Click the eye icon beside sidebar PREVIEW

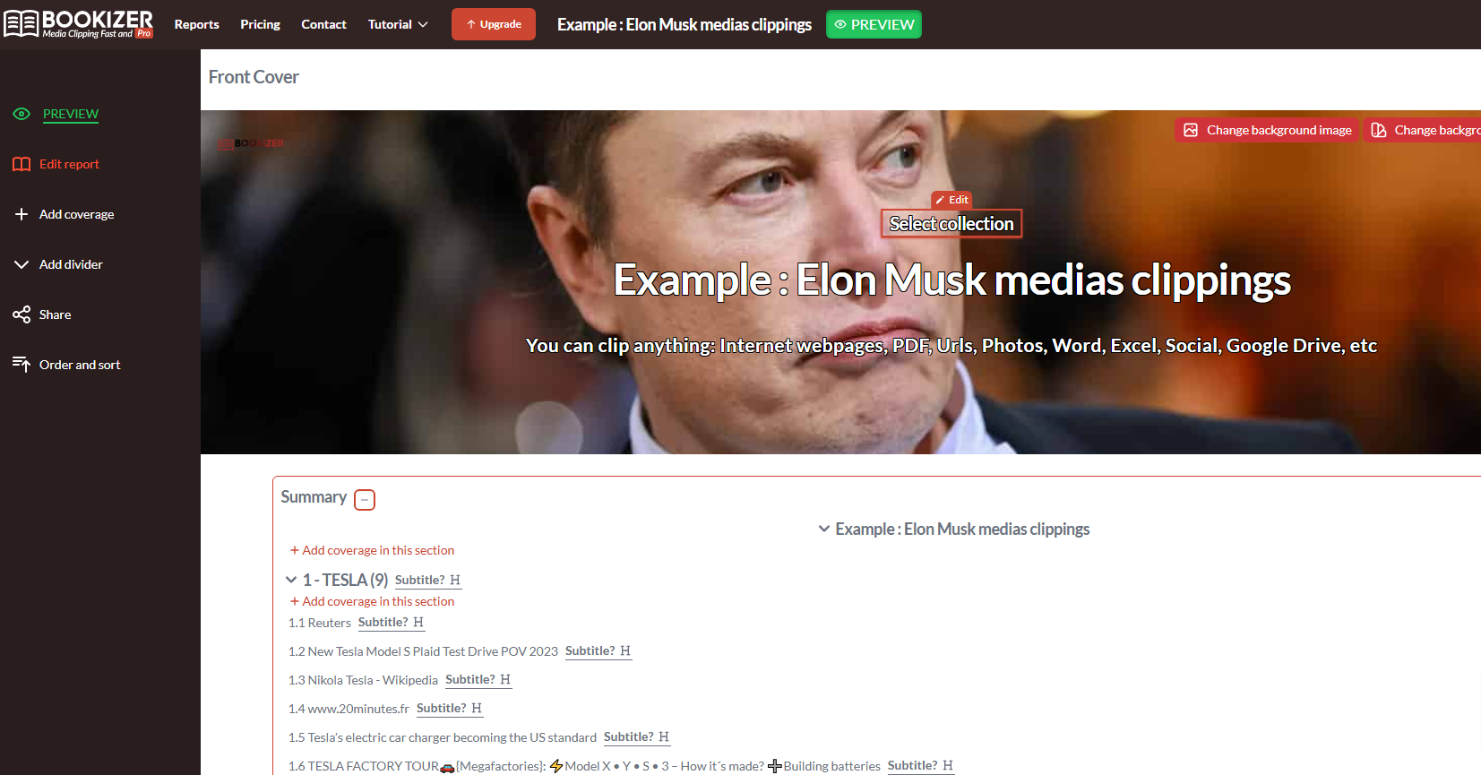(x=22, y=114)
